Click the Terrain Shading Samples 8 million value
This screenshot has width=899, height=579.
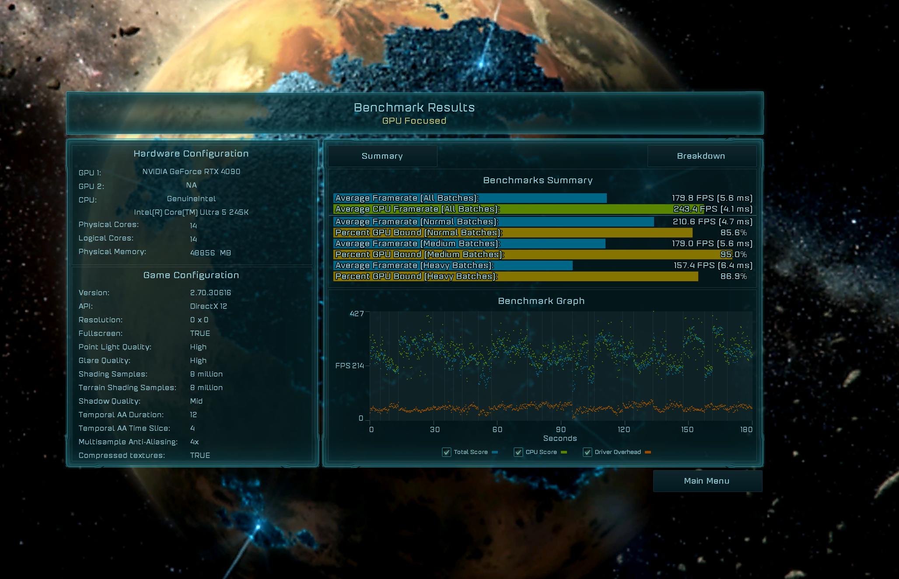pyautogui.click(x=206, y=387)
